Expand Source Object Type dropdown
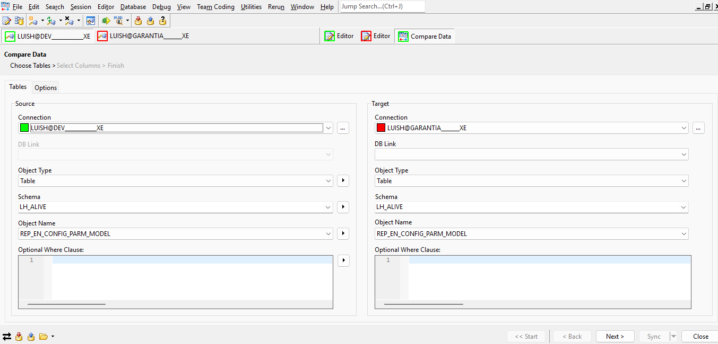 click(328, 180)
